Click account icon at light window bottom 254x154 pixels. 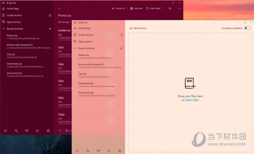coord(88,151)
